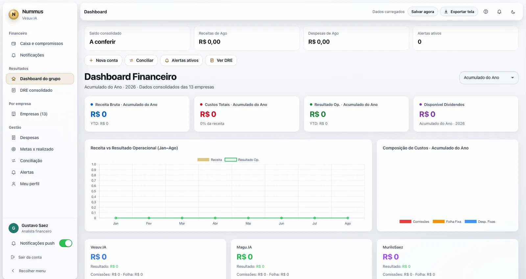526x279 pixels.
Task: Click the Notificações bell icon in sidebar
Action: tap(13, 55)
